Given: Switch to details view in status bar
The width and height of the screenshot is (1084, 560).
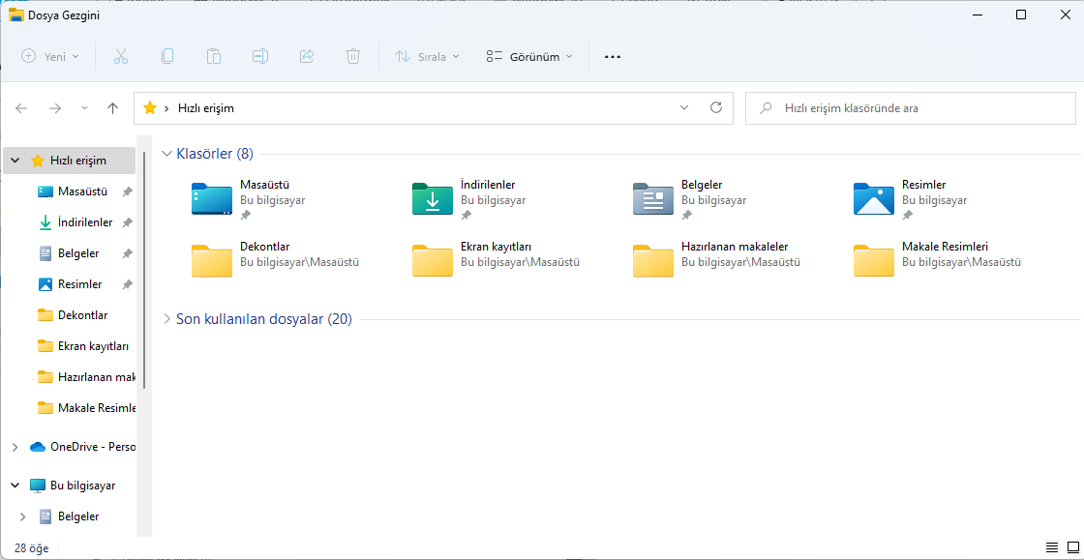Looking at the screenshot, I should 1052,547.
